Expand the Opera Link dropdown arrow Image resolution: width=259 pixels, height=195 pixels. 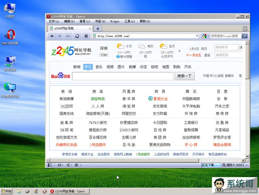point(63,165)
